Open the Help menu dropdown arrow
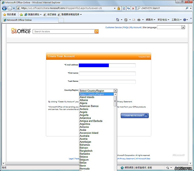 coord(187,20)
